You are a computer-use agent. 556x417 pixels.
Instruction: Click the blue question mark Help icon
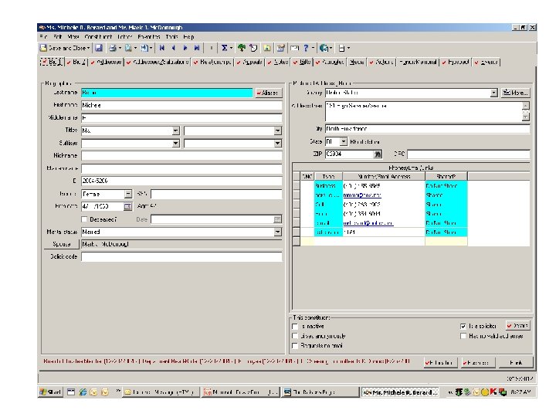tap(307, 48)
